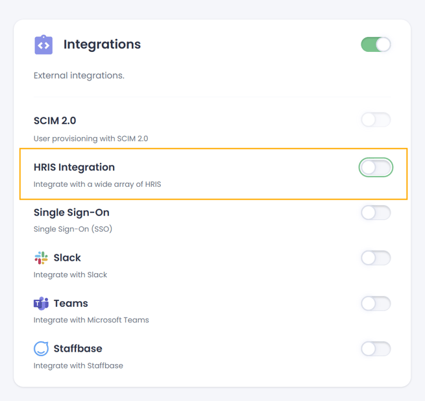Switch on the Slack integration toggle

click(376, 258)
